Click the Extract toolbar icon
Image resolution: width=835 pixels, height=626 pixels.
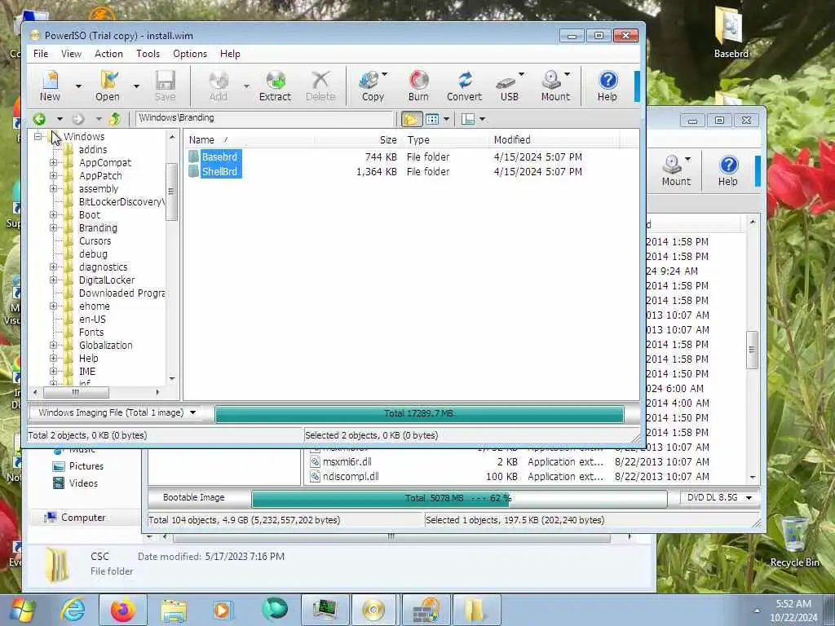tap(276, 85)
